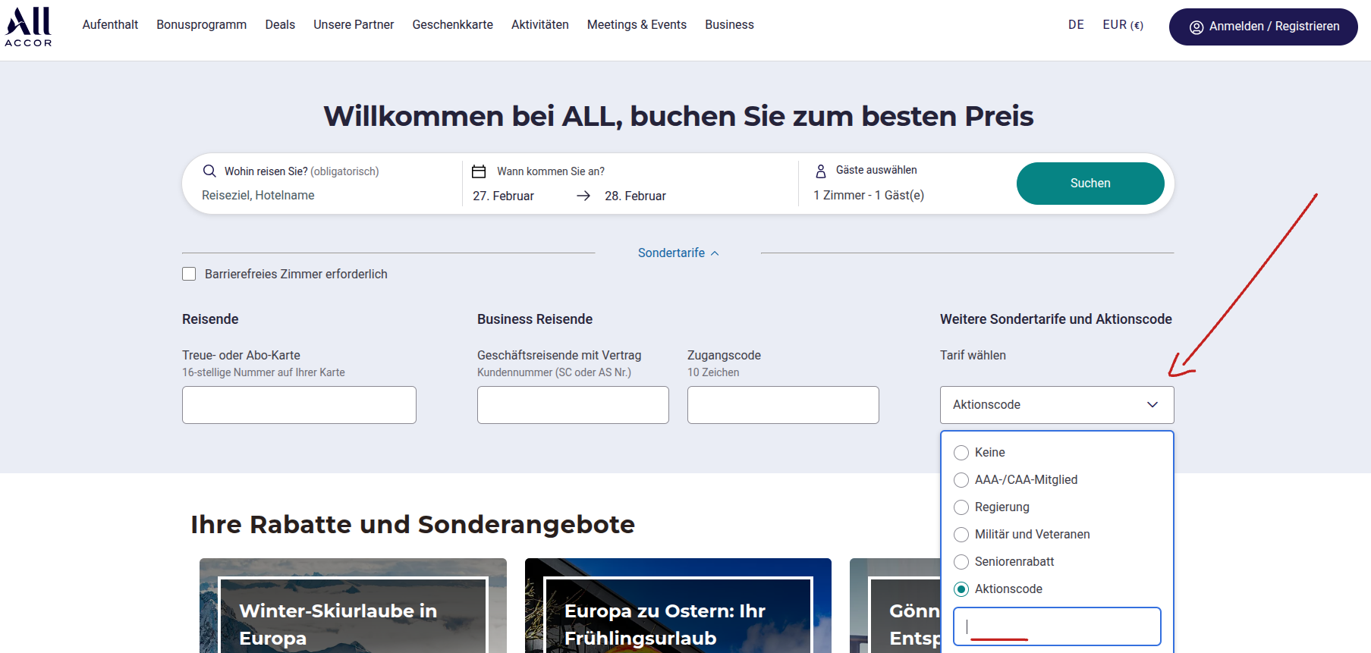1371x653 pixels.
Task: Select the Seniorenrabatt rate option
Action: coord(961,562)
